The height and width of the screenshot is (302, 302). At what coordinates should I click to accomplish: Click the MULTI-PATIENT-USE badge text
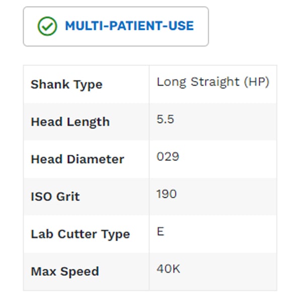click(x=129, y=26)
